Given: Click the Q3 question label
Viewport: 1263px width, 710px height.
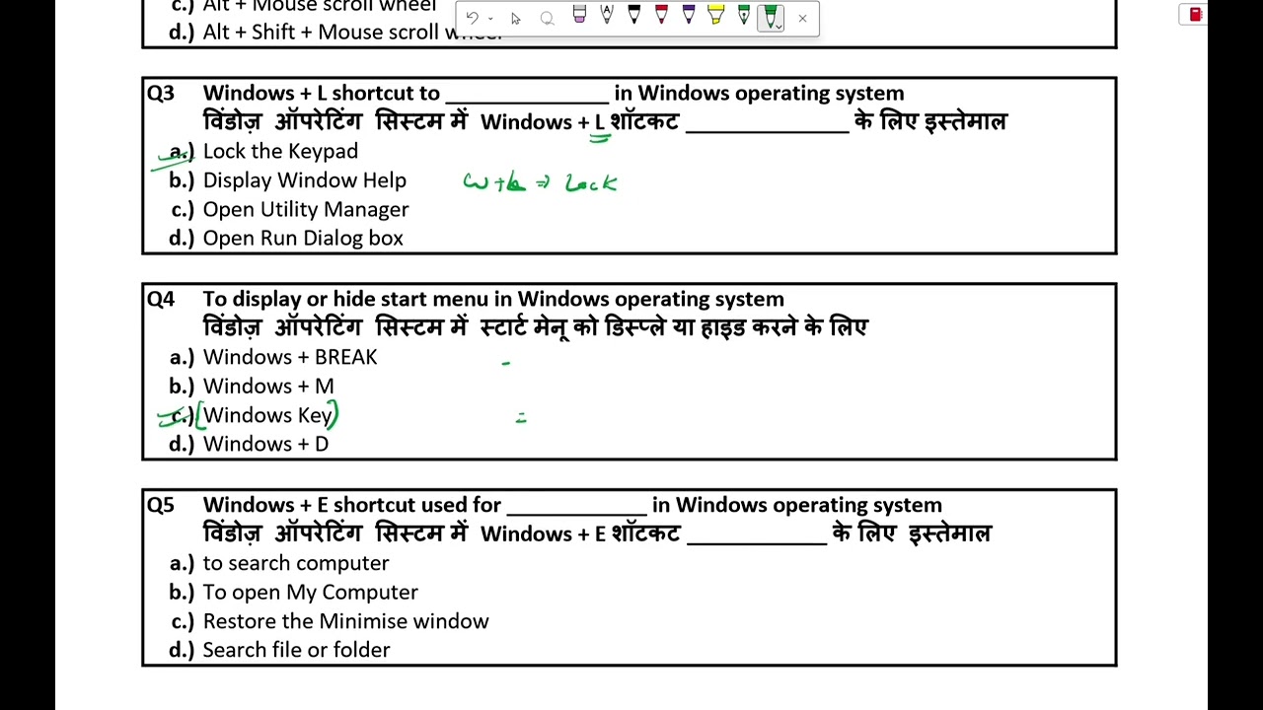Looking at the screenshot, I should click(x=161, y=93).
